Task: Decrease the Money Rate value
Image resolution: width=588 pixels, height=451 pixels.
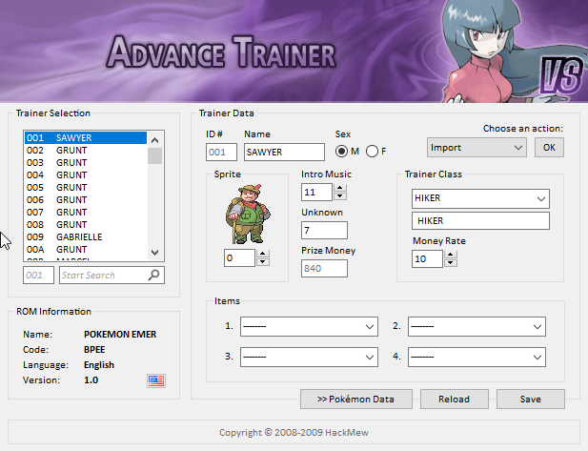Action: 451,263
